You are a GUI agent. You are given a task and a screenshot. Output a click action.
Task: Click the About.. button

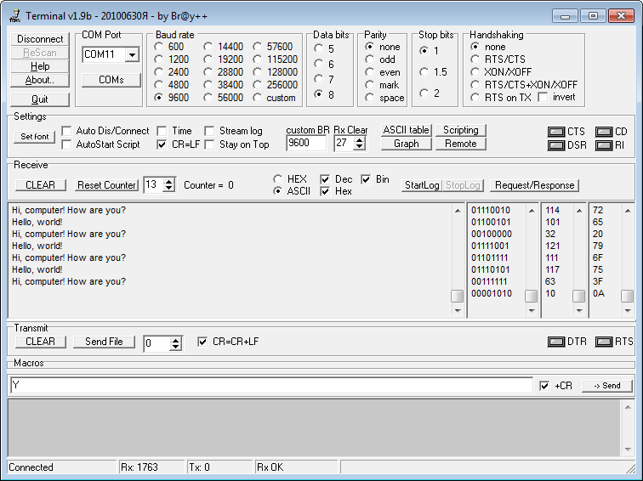click(40, 80)
